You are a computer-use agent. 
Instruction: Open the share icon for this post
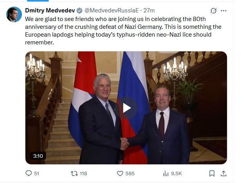223,173
